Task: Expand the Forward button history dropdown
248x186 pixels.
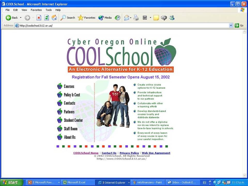Action: tap(33, 18)
